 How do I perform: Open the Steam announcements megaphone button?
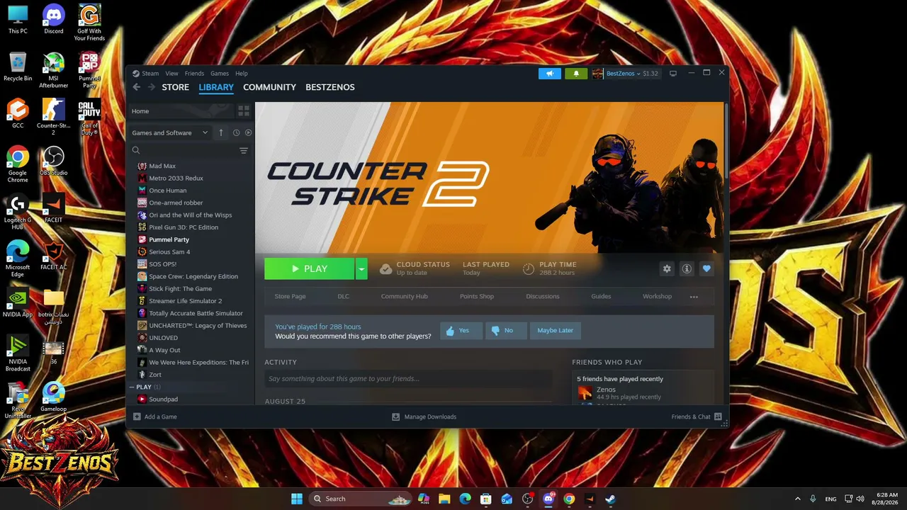549,74
